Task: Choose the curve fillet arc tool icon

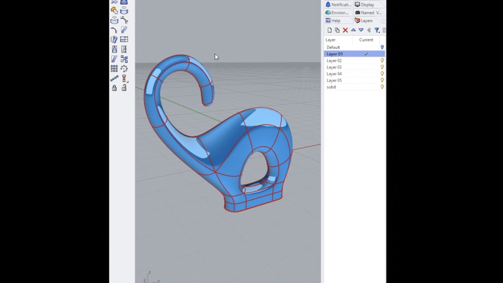Action: 124,20
